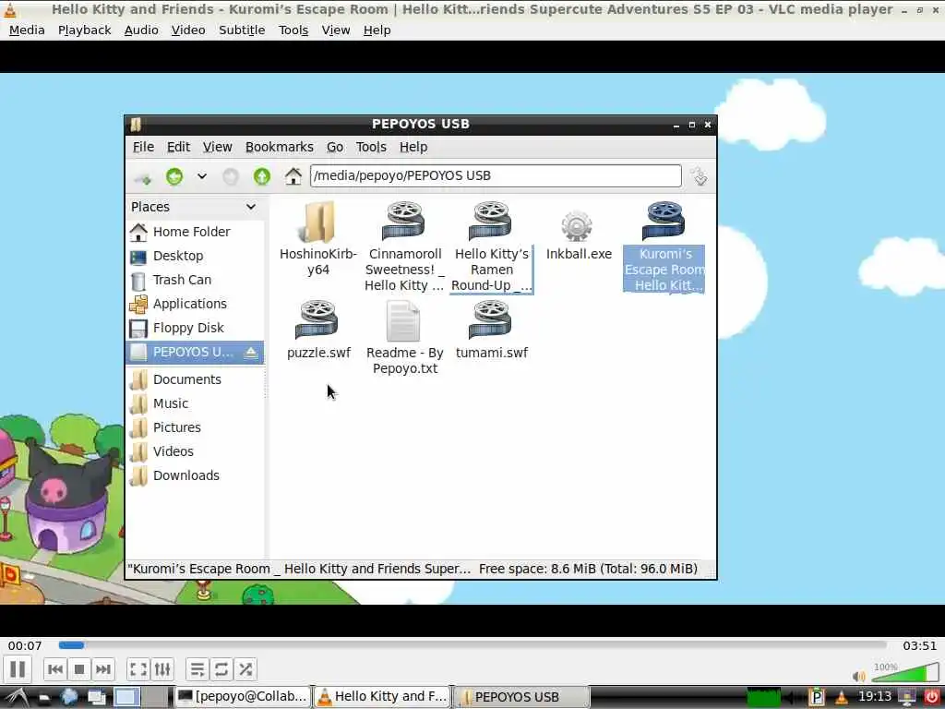Click the total duration 03:51 label
Screen dimensions: 945x709
point(920,645)
